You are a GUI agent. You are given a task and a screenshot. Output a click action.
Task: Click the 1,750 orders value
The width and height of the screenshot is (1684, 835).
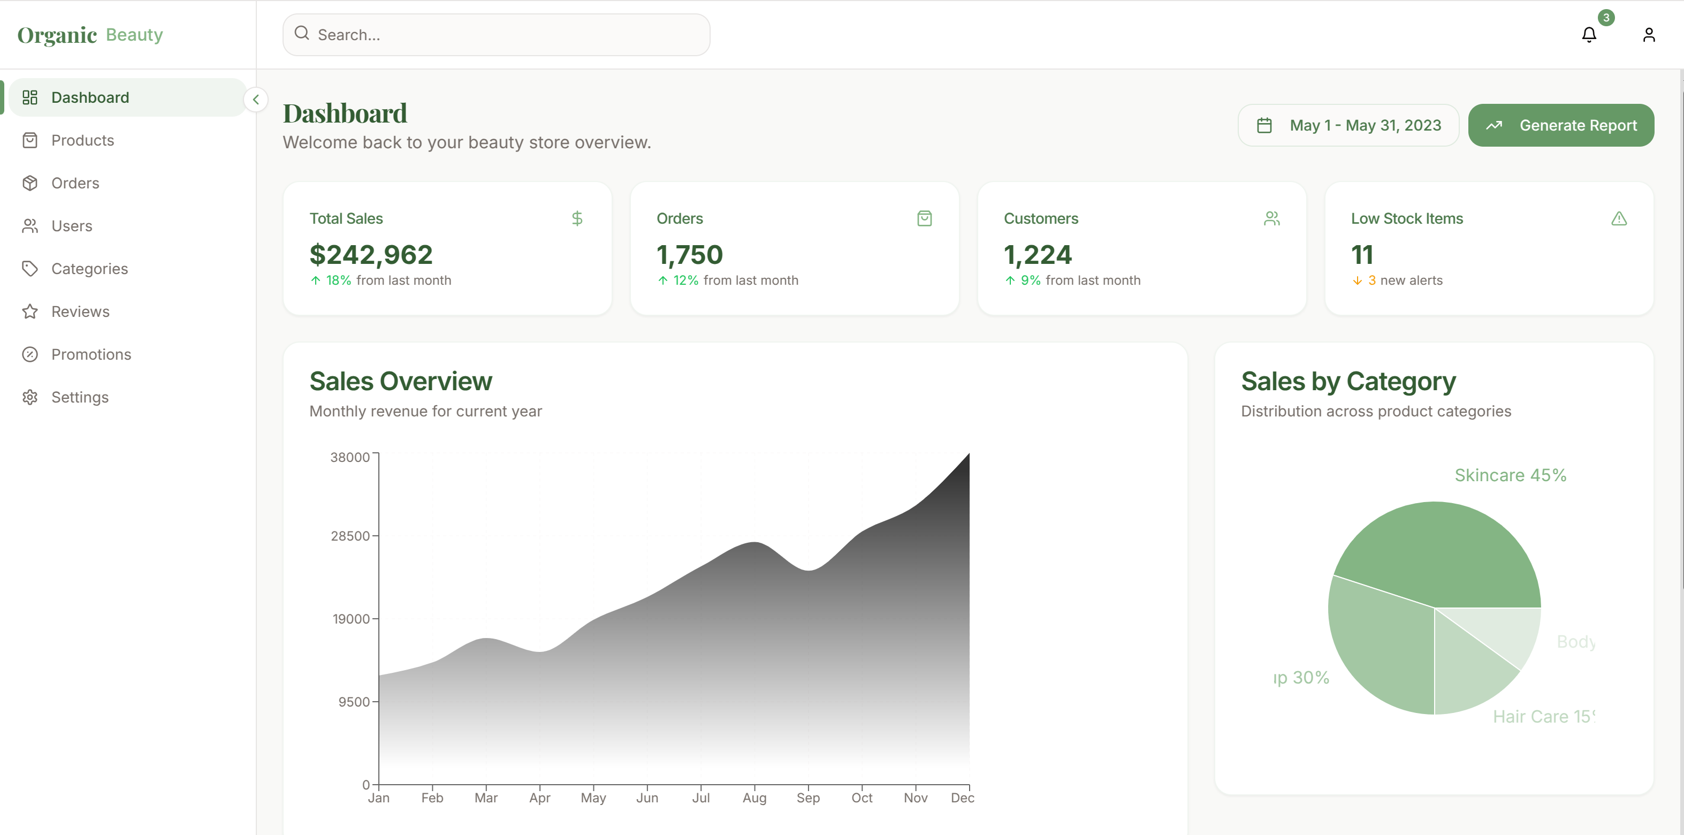point(690,255)
